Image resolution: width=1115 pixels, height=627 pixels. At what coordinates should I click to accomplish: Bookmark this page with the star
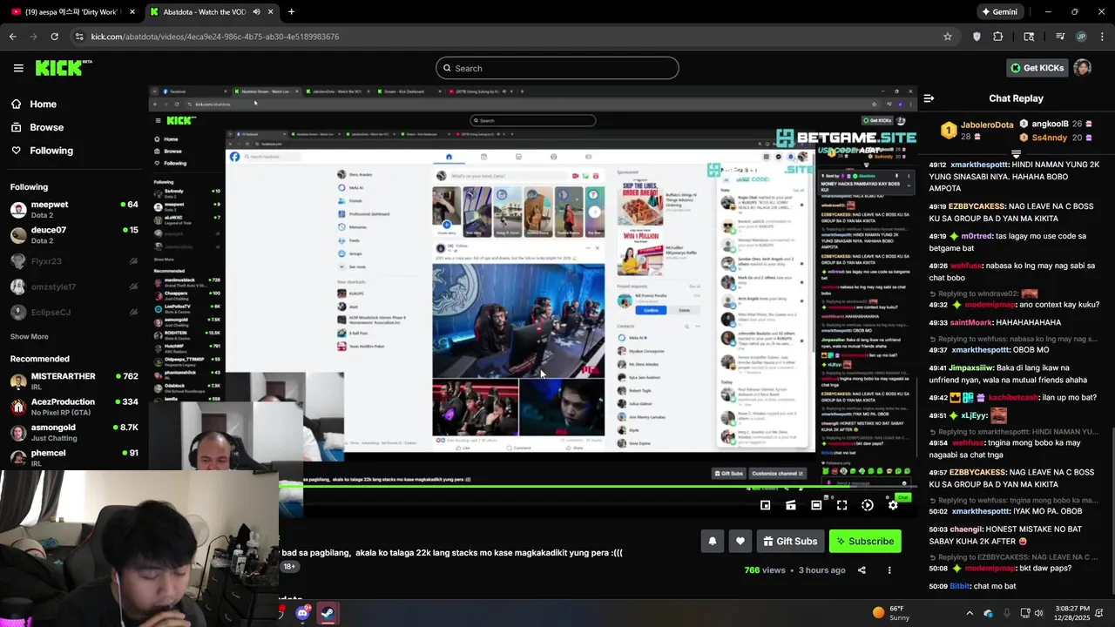coord(948,37)
